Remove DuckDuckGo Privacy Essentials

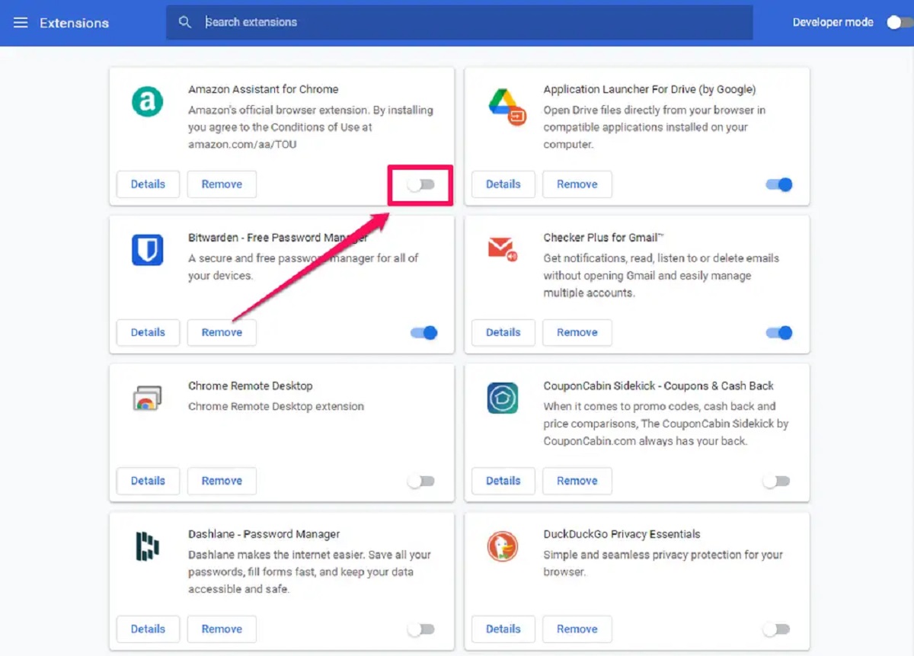pyautogui.click(x=577, y=629)
